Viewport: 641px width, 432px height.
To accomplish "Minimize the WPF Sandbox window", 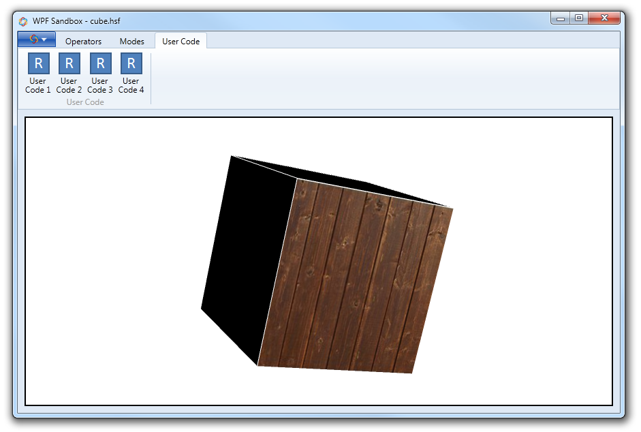I will pos(561,18).
